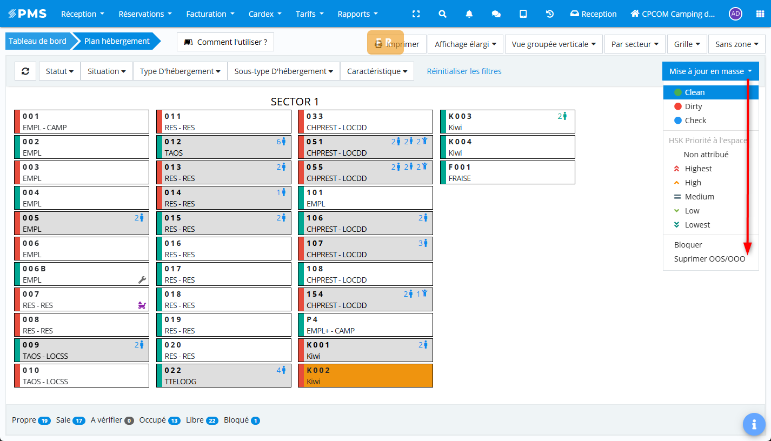Click the Comment l'utiliser button

click(225, 42)
